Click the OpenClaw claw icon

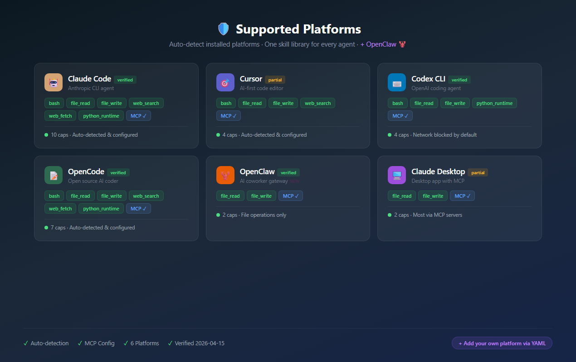pos(225,175)
